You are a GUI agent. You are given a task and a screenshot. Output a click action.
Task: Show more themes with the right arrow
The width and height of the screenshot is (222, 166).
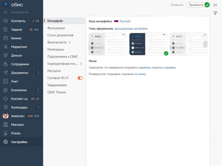(x=205, y=44)
